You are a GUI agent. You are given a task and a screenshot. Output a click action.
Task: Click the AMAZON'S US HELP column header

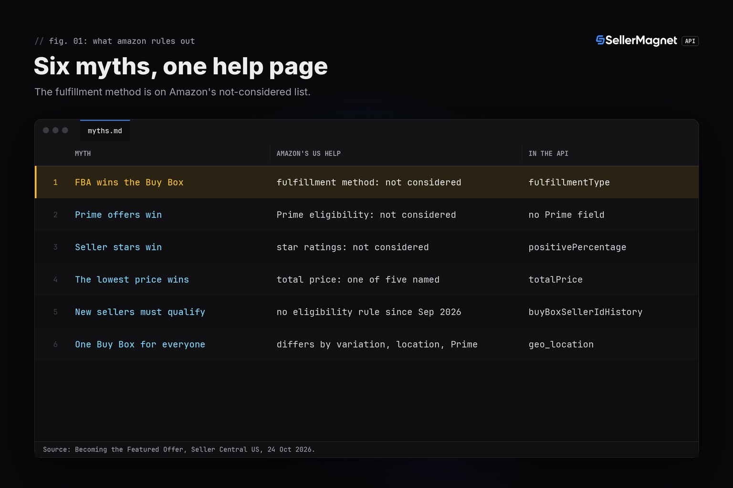pos(309,153)
